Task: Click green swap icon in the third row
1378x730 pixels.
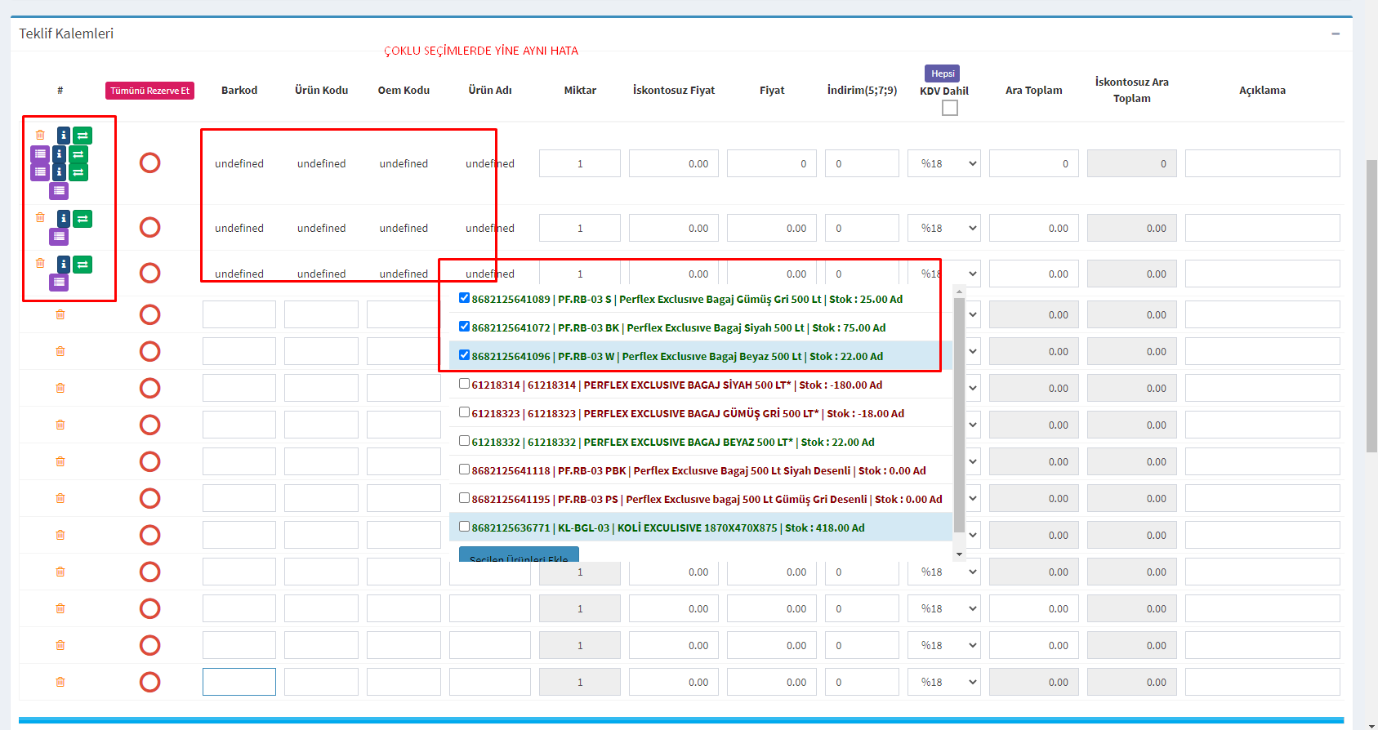Action: [83, 265]
